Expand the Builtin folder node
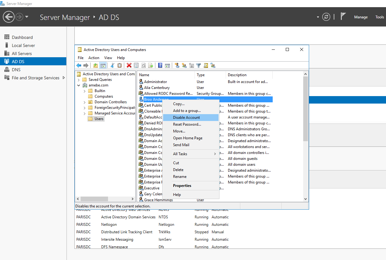This screenshot has height=260, width=386. click(x=85, y=91)
